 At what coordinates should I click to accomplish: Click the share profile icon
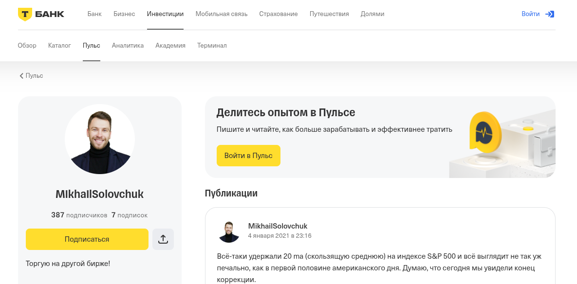pyautogui.click(x=163, y=239)
